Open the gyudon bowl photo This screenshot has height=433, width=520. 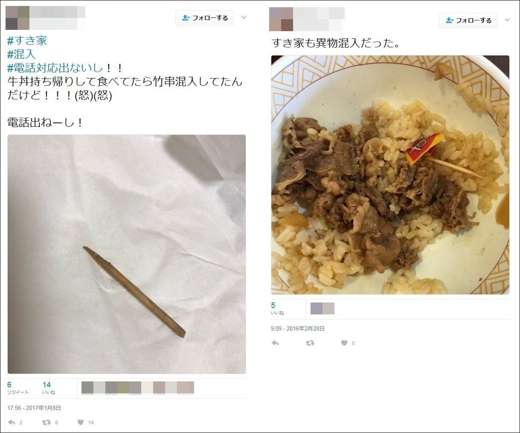pos(390,175)
